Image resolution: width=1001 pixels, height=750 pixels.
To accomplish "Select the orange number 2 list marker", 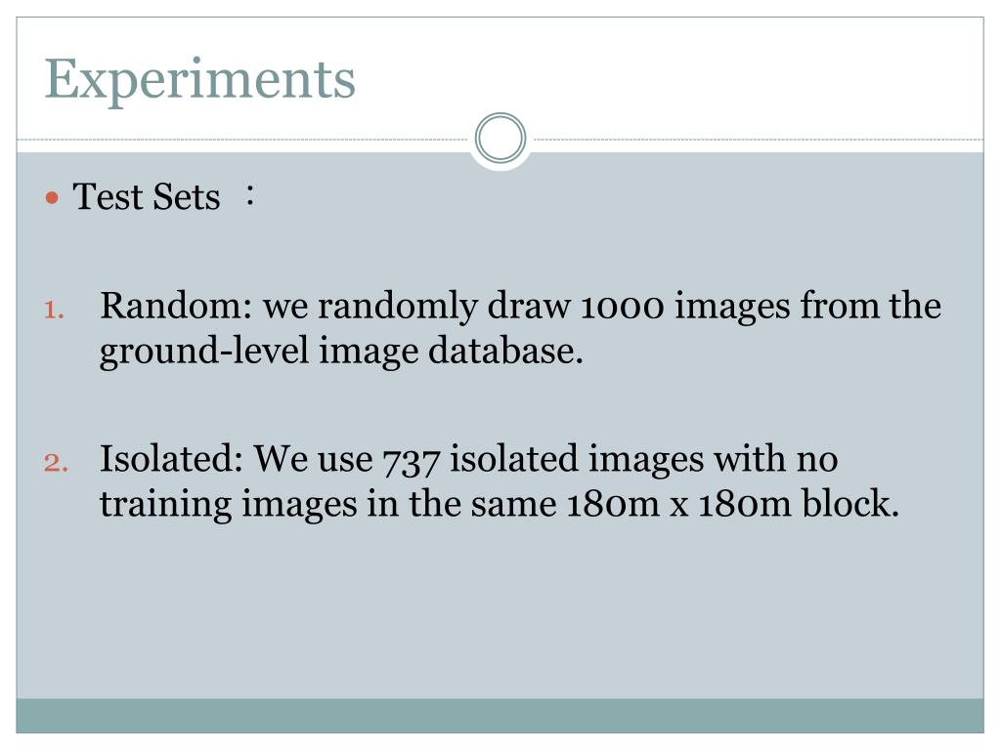I will (x=56, y=462).
